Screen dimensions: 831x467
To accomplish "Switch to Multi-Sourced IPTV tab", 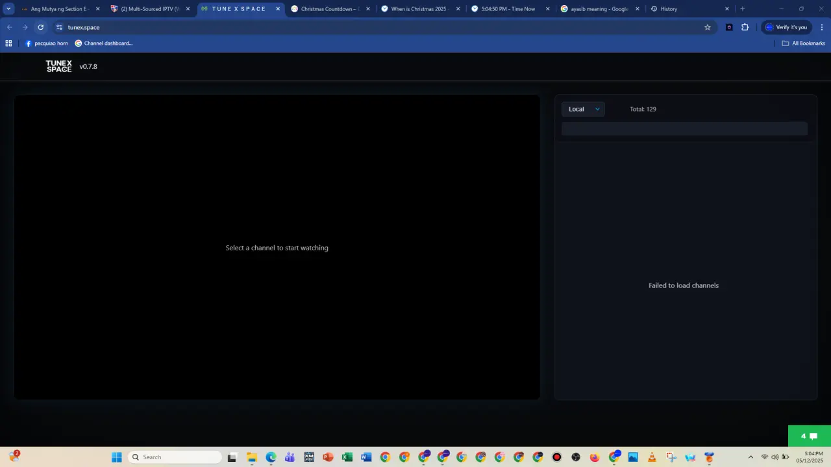I will tap(150, 9).
